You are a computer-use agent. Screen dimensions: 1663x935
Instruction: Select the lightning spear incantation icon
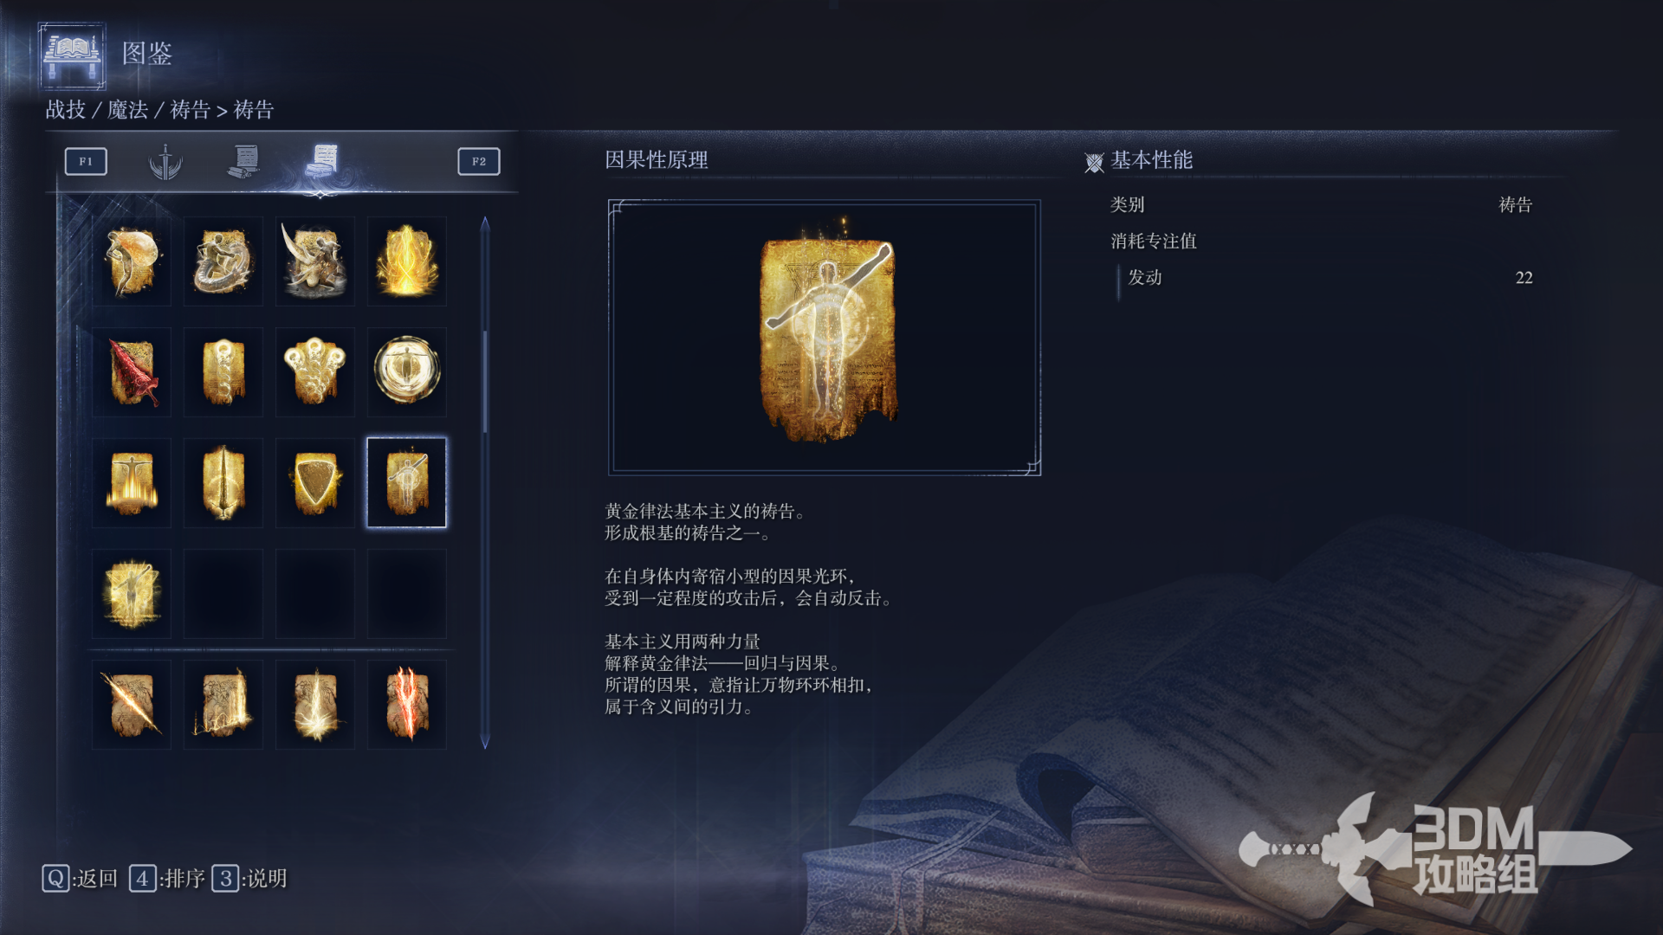[x=132, y=704]
